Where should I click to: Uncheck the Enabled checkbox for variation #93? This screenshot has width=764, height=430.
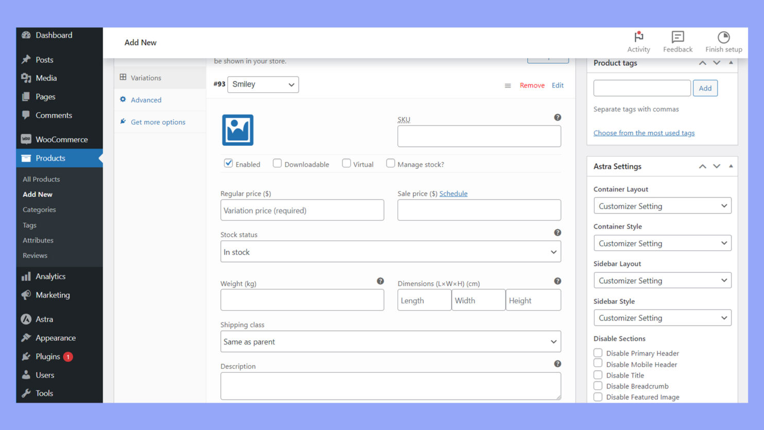coord(228,163)
